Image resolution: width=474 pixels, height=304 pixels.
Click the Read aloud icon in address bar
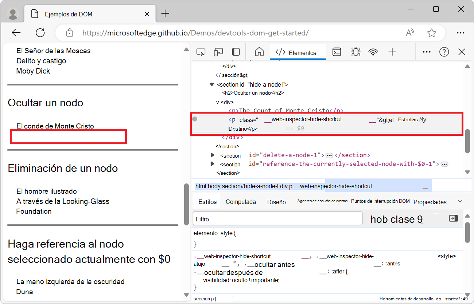(x=410, y=33)
